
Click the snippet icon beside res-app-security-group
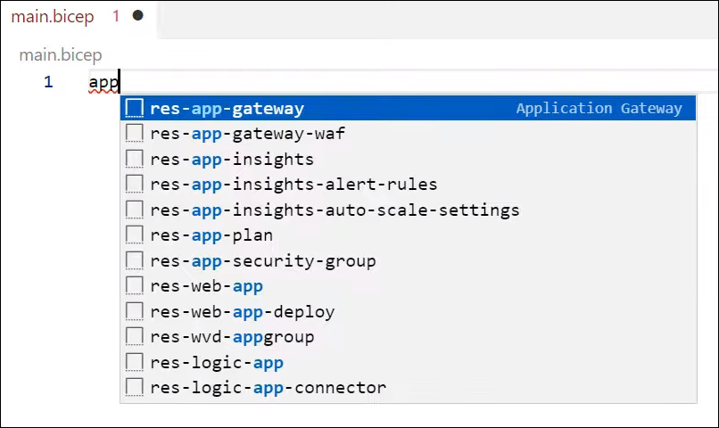click(135, 261)
